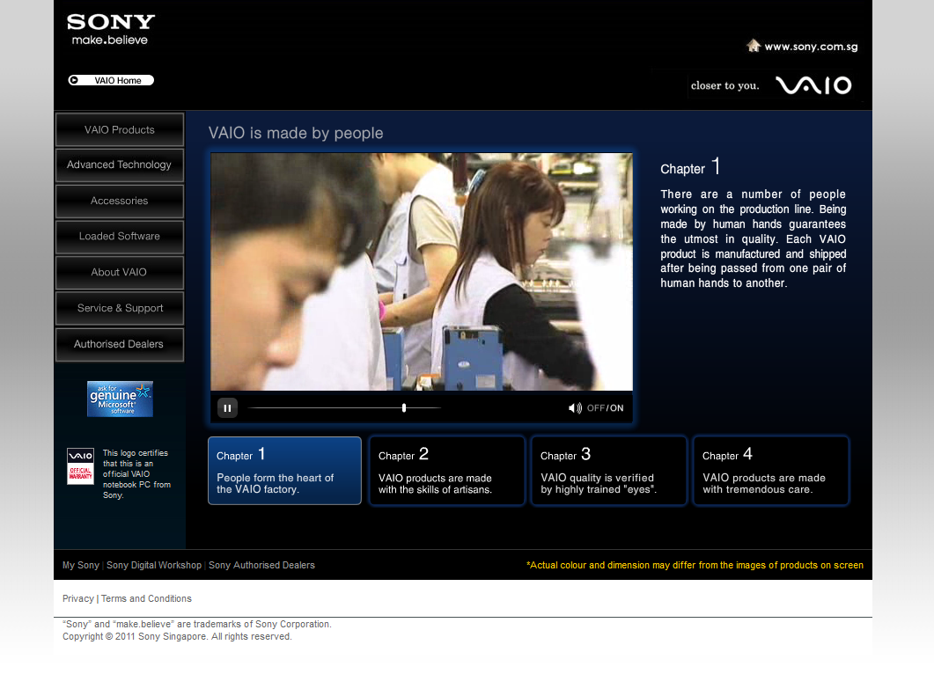
Task: Turn the video sound OFF
Action: (596, 408)
